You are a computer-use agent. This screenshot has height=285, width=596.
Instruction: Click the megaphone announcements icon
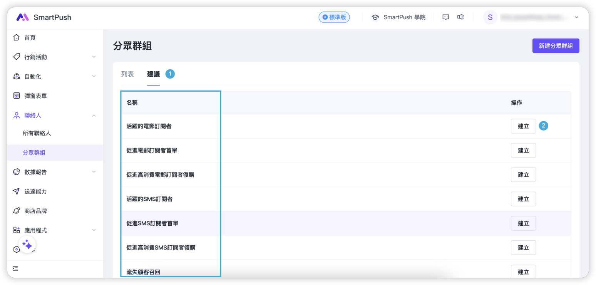click(460, 17)
